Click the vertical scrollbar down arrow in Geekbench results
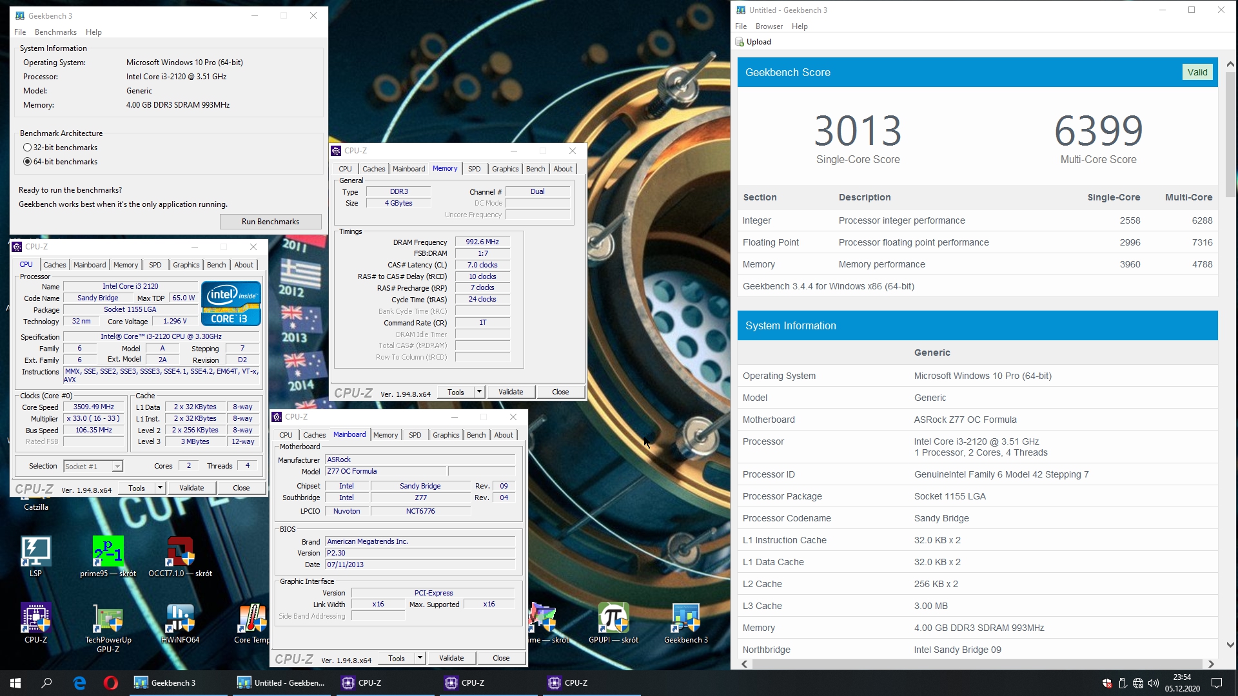The width and height of the screenshot is (1238, 696). click(x=1230, y=644)
